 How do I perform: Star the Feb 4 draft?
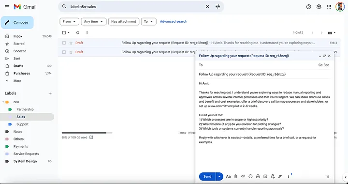pos(71,43)
